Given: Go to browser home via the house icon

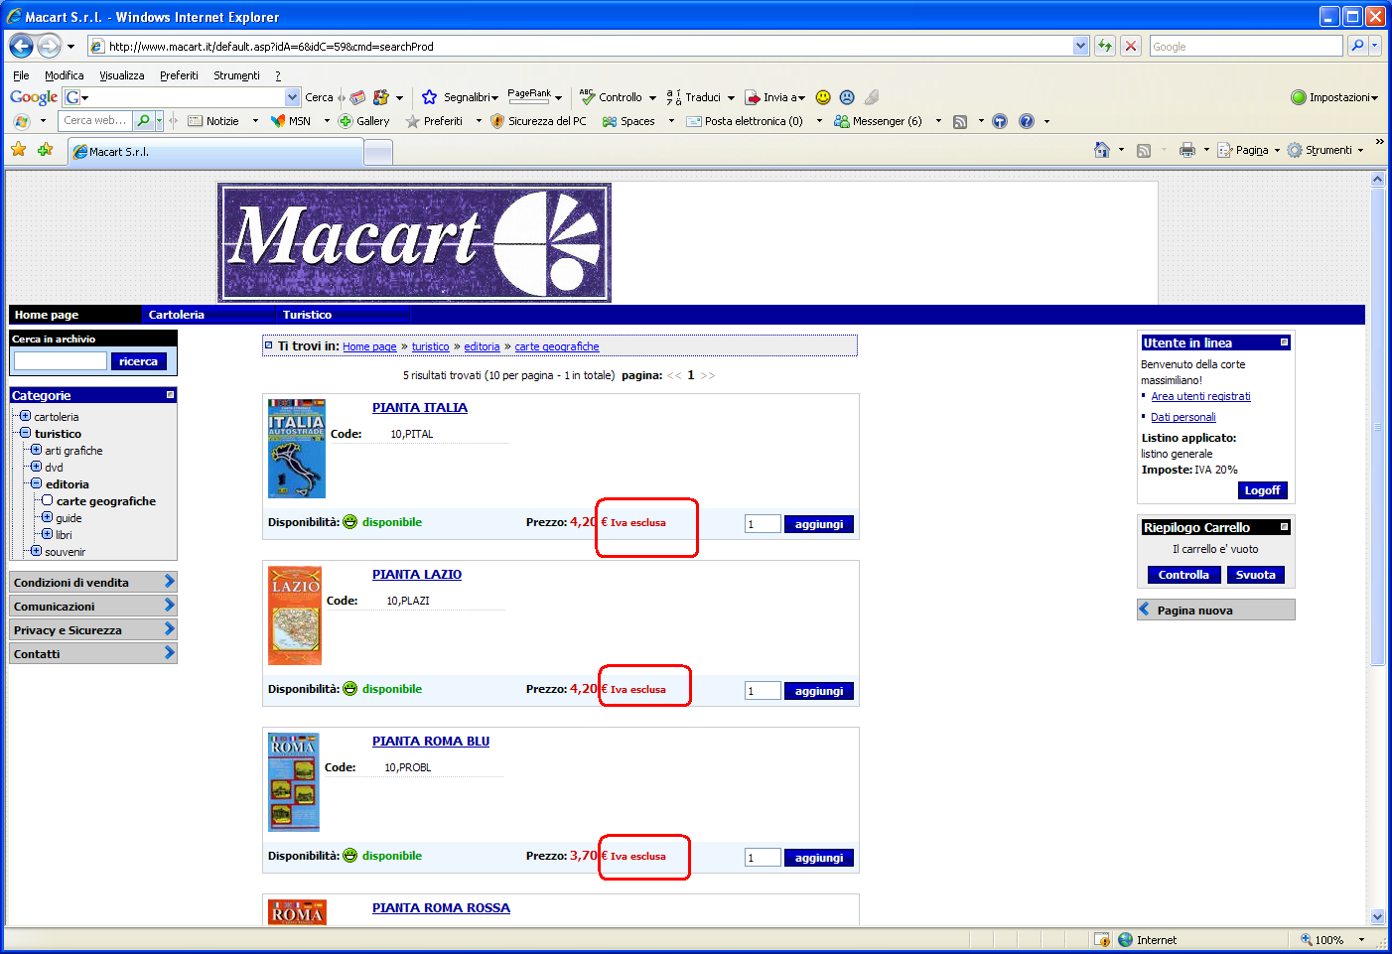Looking at the screenshot, I should click(1102, 150).
